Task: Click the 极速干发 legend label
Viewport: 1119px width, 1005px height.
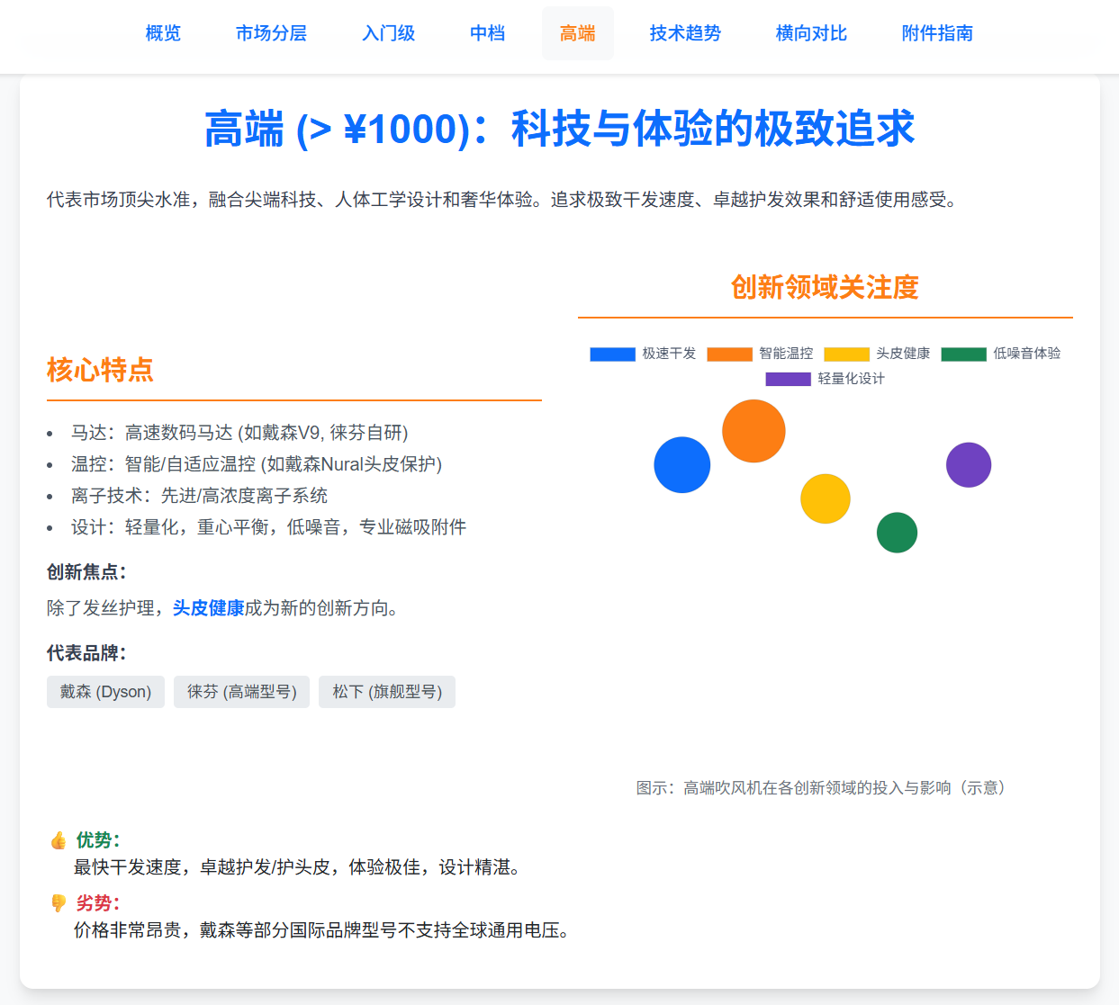Action: coord(669,354)
